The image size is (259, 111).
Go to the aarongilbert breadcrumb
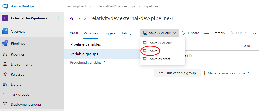[x=76, y=6]
